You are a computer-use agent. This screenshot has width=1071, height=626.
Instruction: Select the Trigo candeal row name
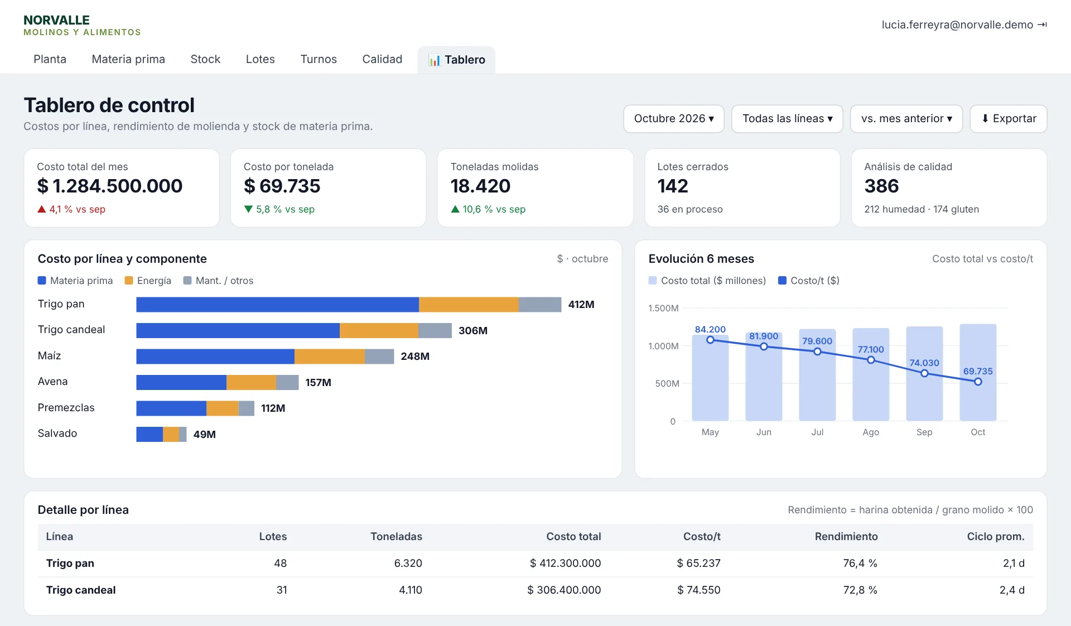[x=81, y=590]
